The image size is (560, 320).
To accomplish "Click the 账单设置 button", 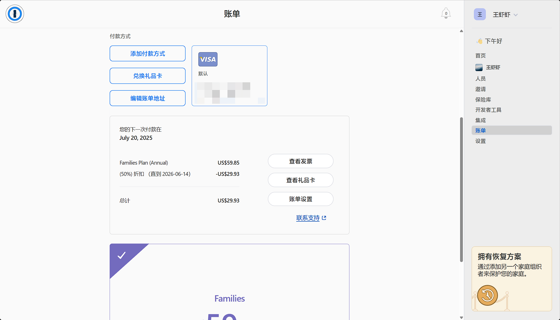I will click(x=301, y=199).
